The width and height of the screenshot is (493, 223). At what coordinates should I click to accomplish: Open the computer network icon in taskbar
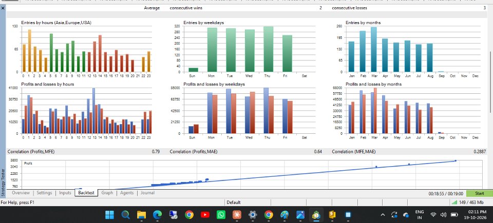point(173,215)
